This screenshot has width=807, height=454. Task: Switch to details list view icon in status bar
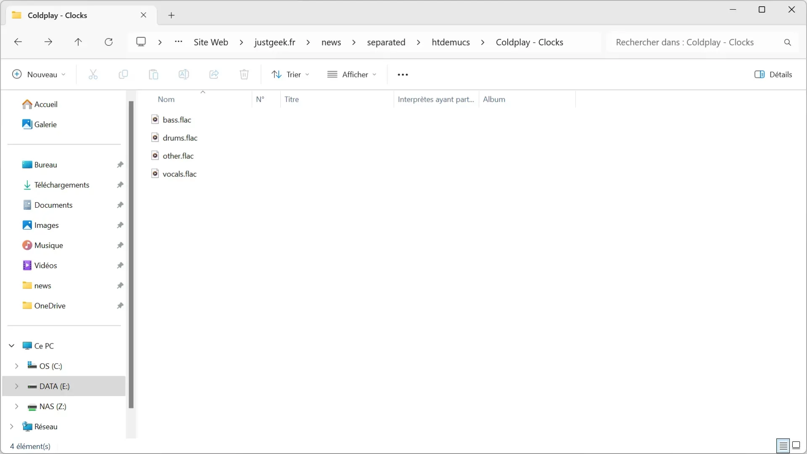pos(783,446)
